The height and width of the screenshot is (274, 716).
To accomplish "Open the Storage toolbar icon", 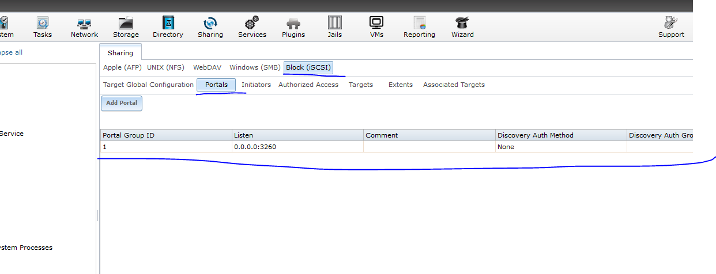I will 126,27.
